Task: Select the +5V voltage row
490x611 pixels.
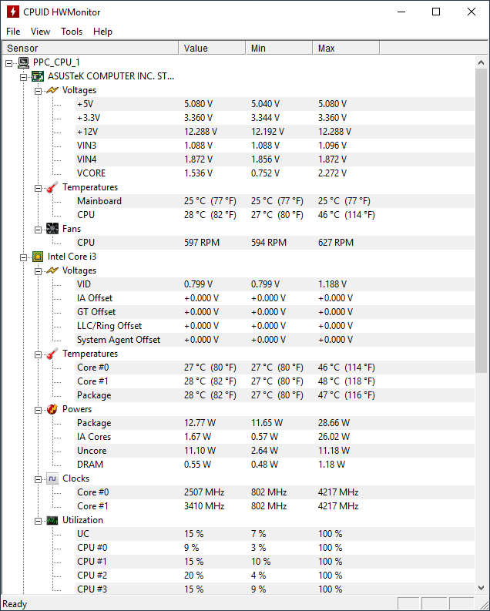Action: coord(275,104)
